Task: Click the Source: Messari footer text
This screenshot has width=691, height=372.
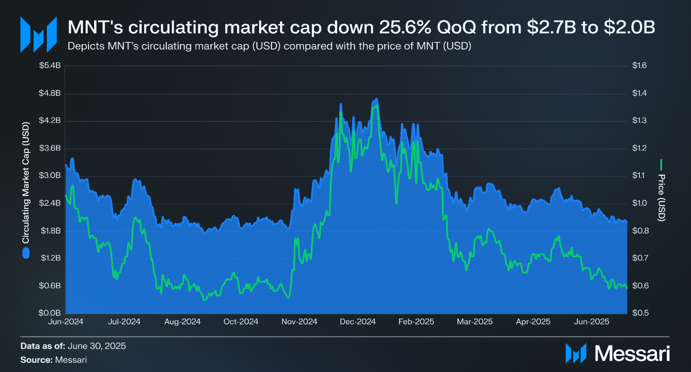Action: (x=54, y=360)
